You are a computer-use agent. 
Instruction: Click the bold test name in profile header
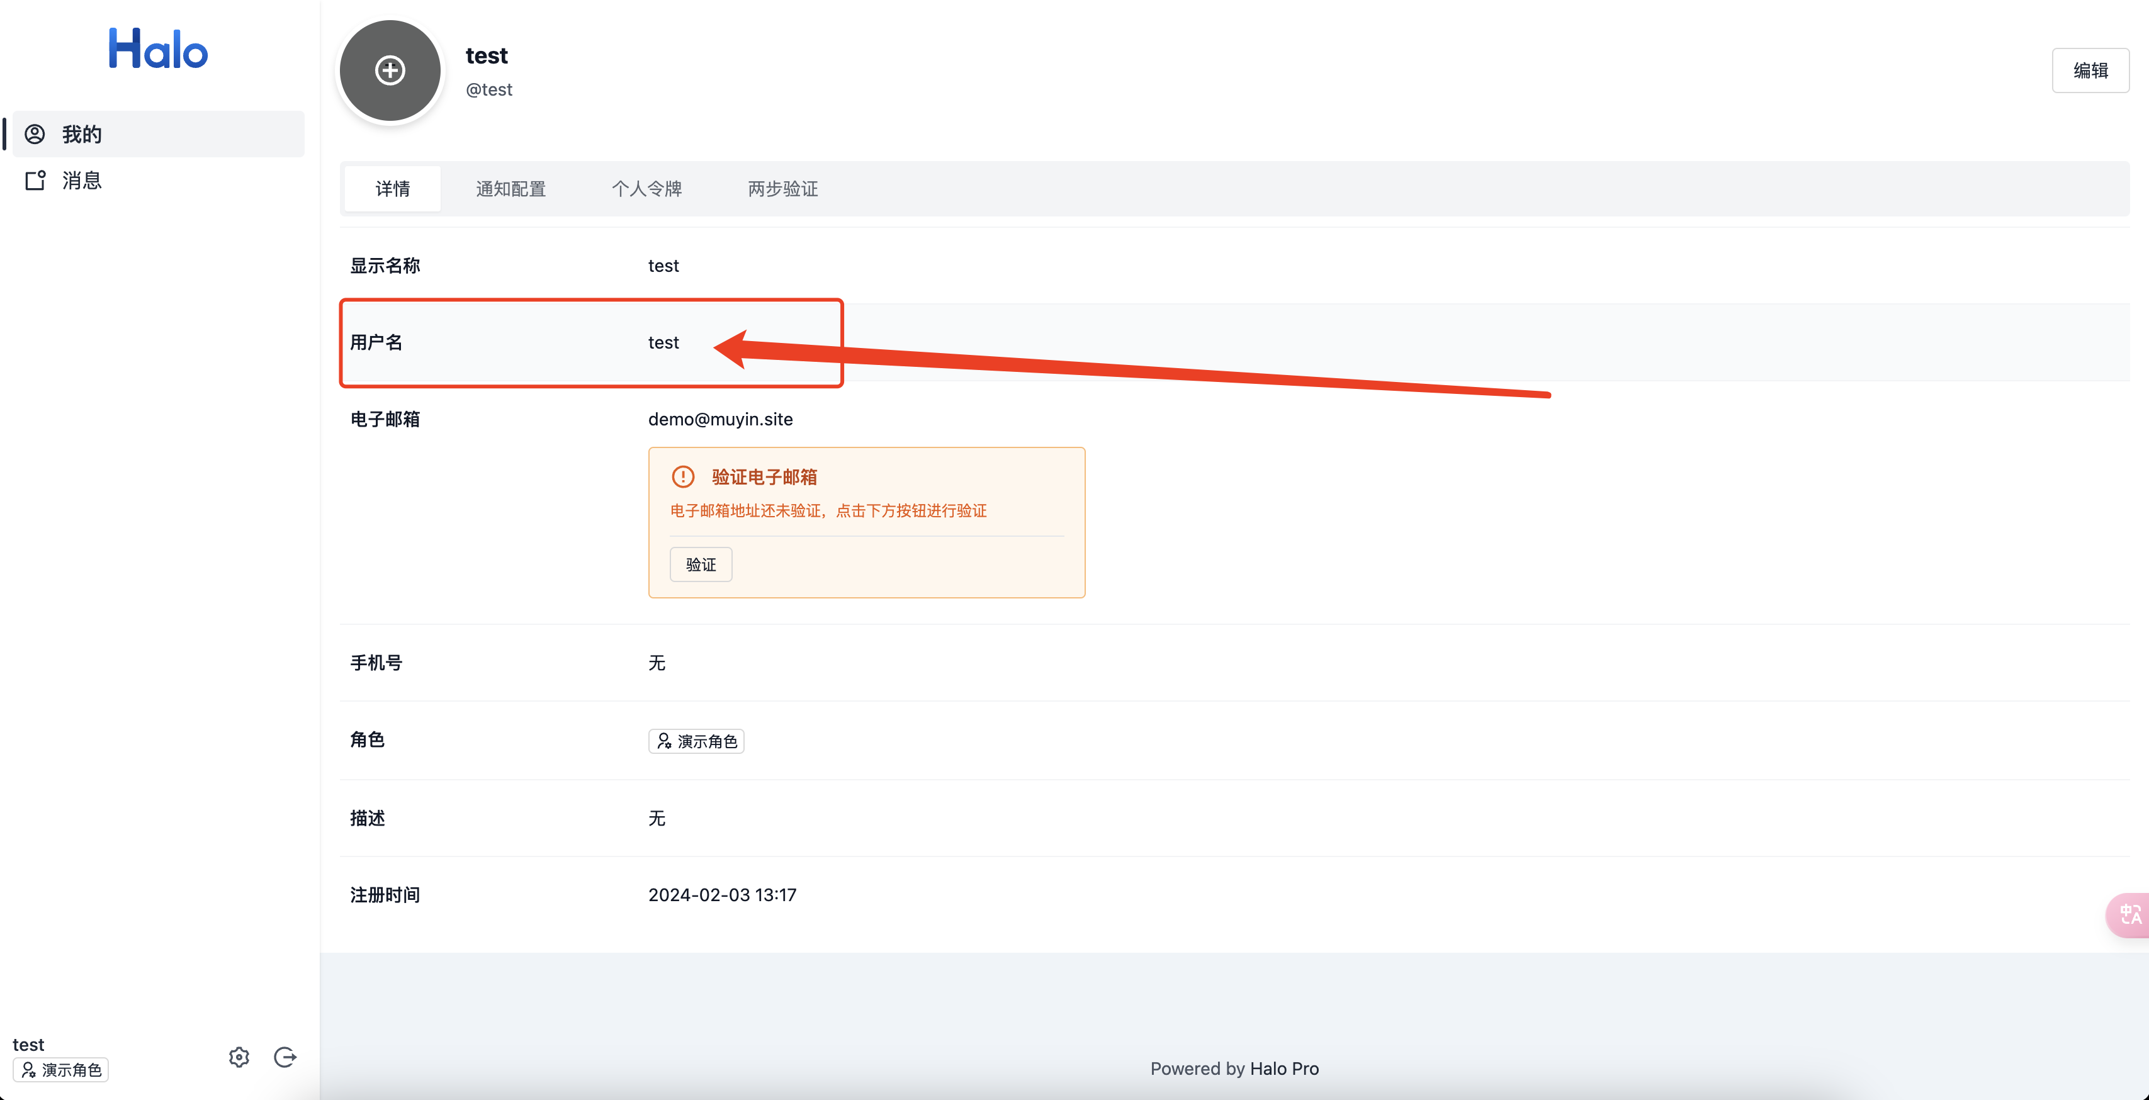tap(487, 56)
